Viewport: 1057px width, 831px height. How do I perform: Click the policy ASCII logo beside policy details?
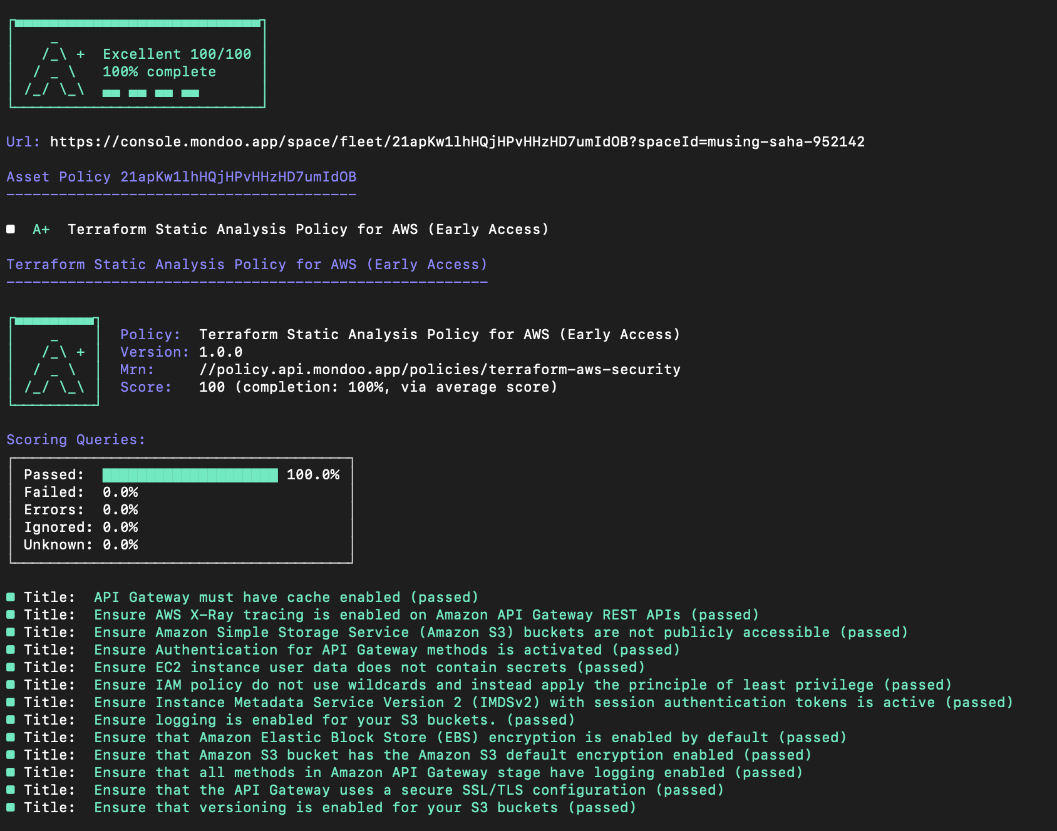point(53,362)
